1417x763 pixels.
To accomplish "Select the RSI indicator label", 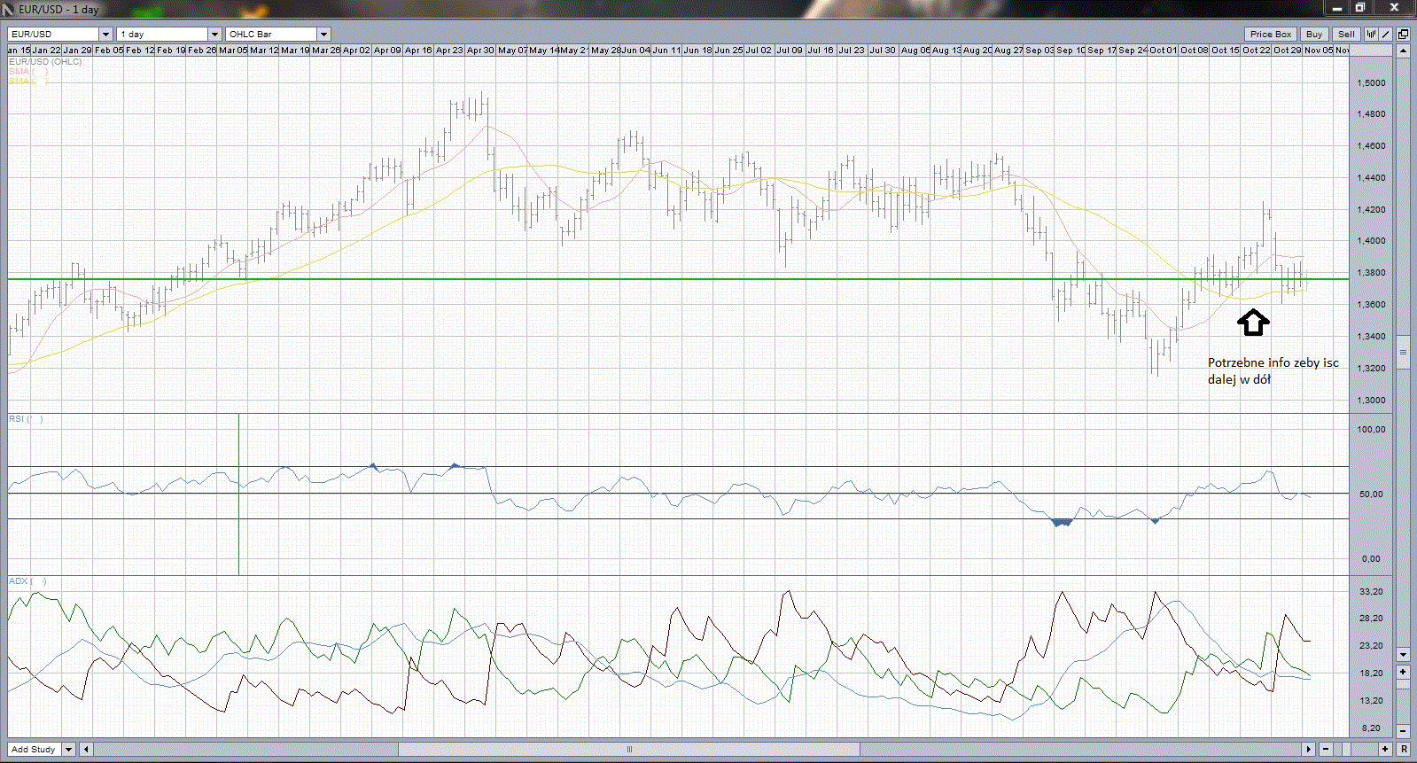I will (x=16, y=418).
